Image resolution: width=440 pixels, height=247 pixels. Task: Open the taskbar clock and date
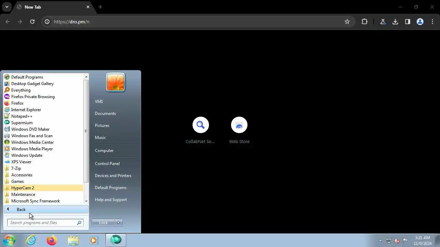pos(422,240)
